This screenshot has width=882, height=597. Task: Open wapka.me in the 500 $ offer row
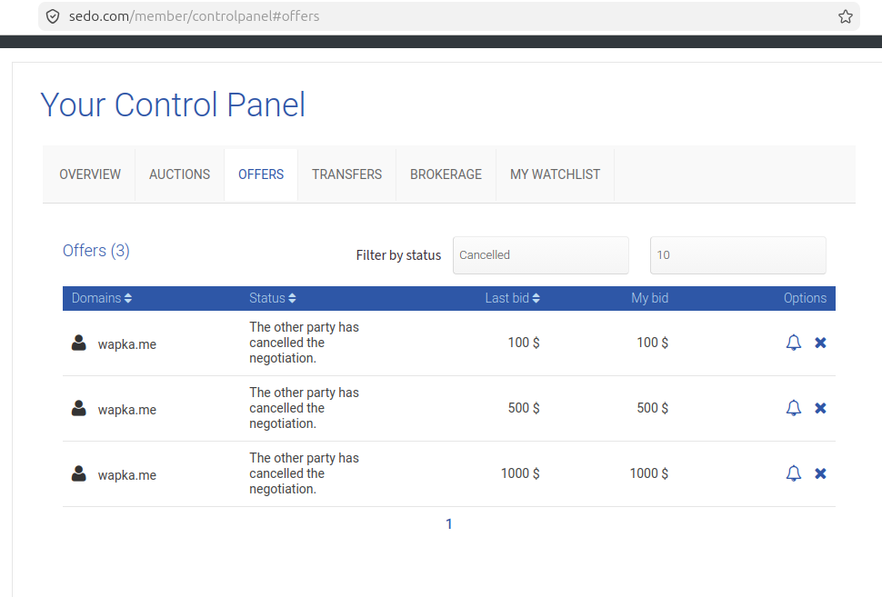[x=127, y=410]
